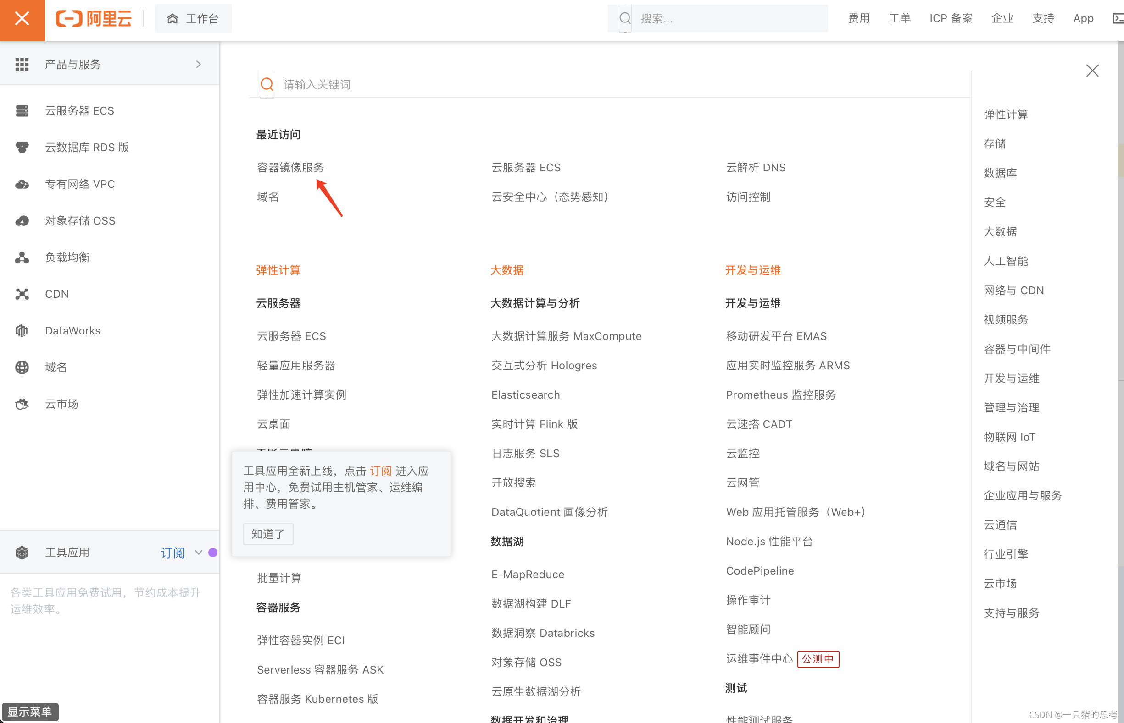Click the CDN sidebar icon
1124x723 pixels.
pyautogui.click(x=22, y=294)
